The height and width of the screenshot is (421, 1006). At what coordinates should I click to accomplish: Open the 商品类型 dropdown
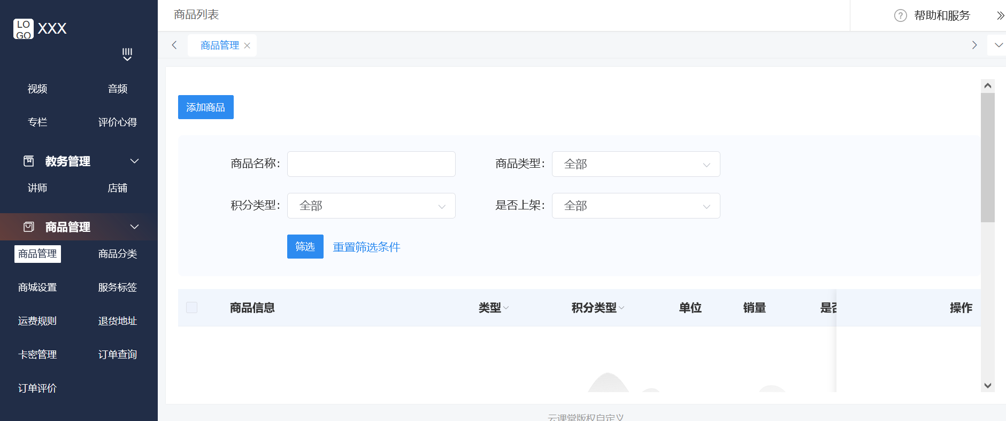click(x=635, y=164)
